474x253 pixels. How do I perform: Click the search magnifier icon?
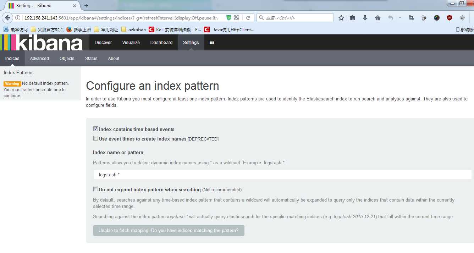pyautogui.click(x=261, y=18)
